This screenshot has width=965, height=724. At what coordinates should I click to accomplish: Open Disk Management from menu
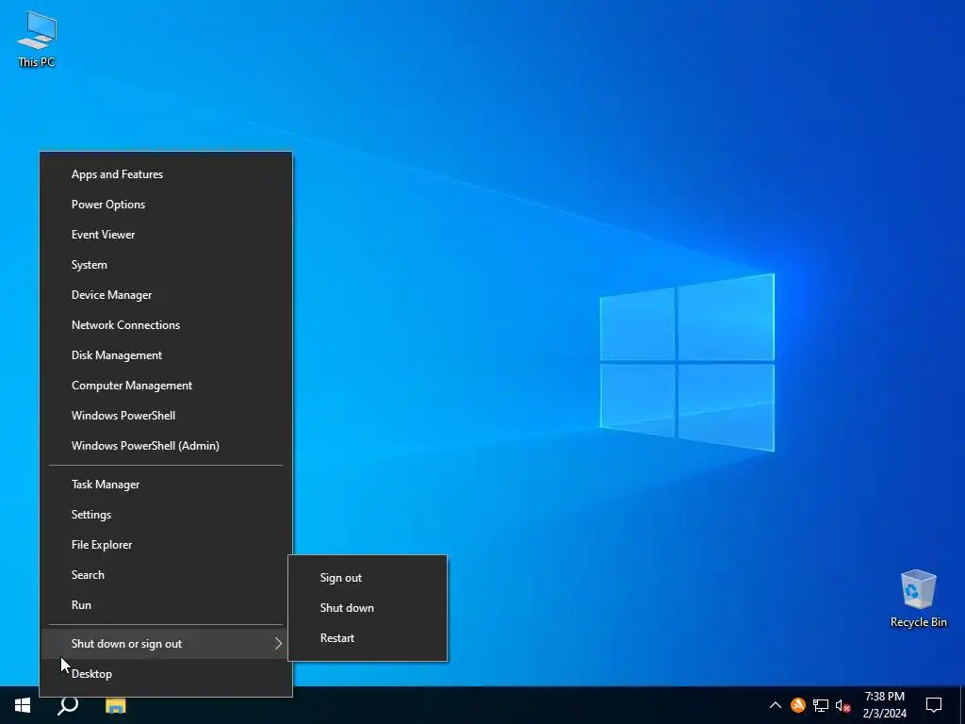point(166,355)
